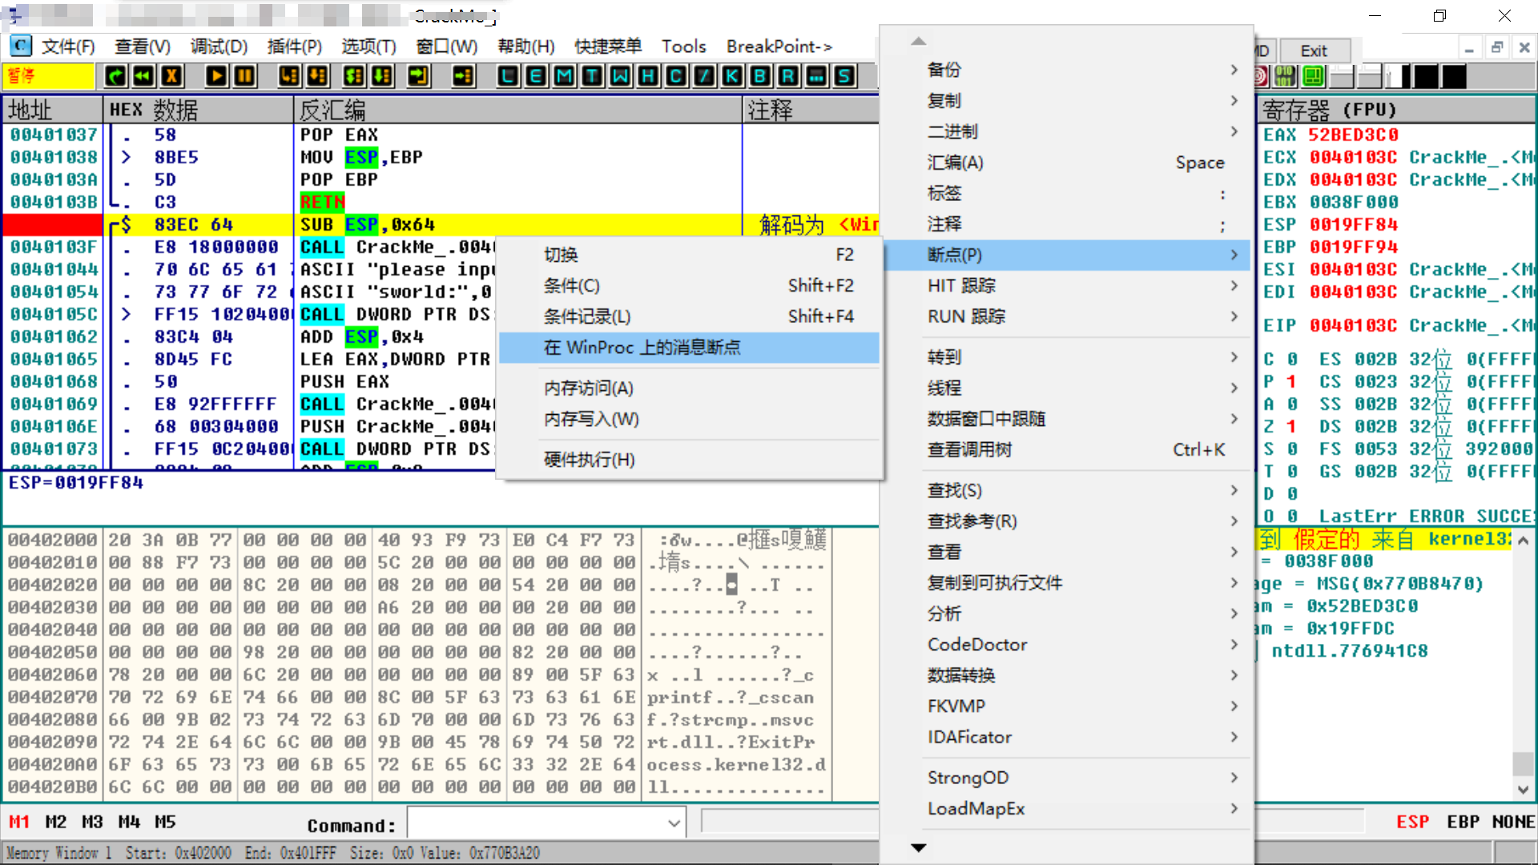1538x865 pixels.
Task: Click the stack pane vertical scrollbar thumb
Action: coord(1523,763)
